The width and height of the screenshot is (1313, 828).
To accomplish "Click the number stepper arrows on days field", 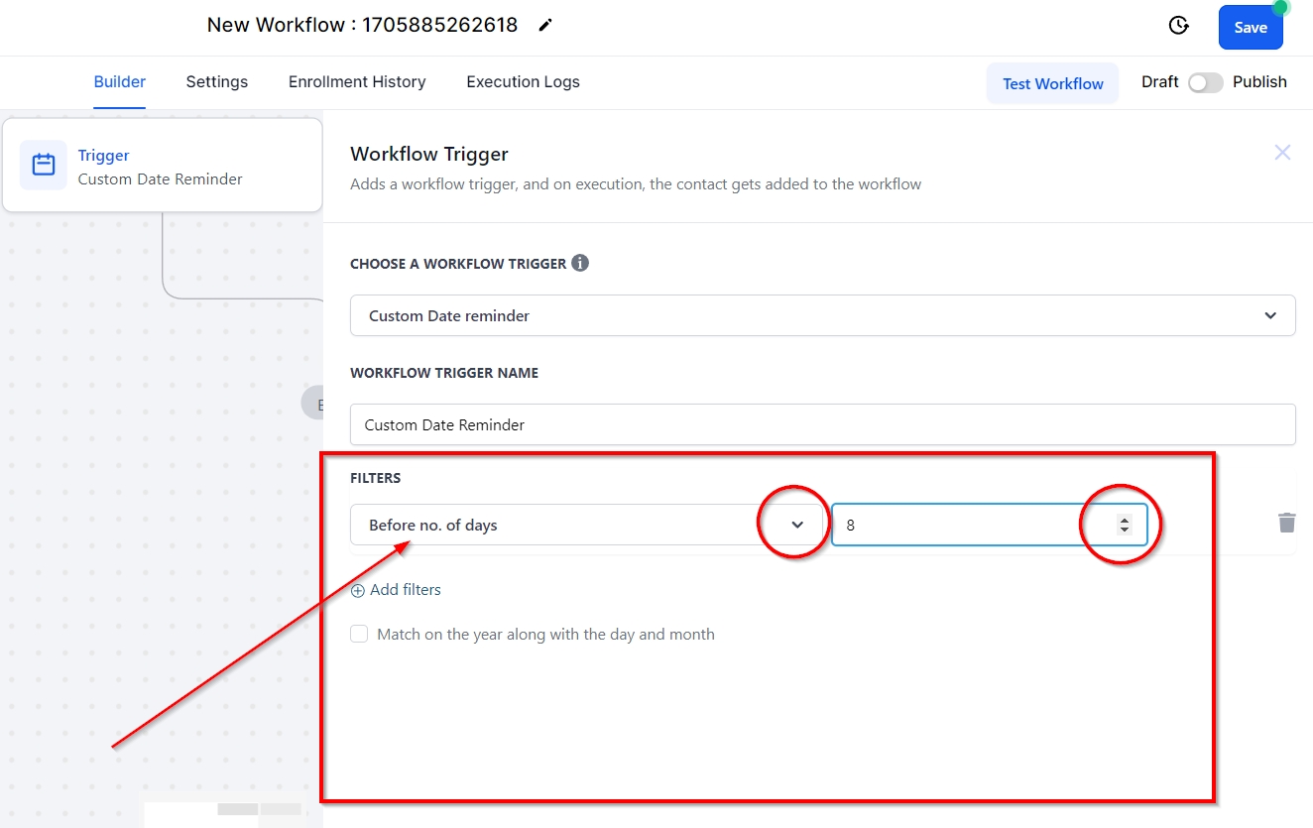I will [1124, 525].
